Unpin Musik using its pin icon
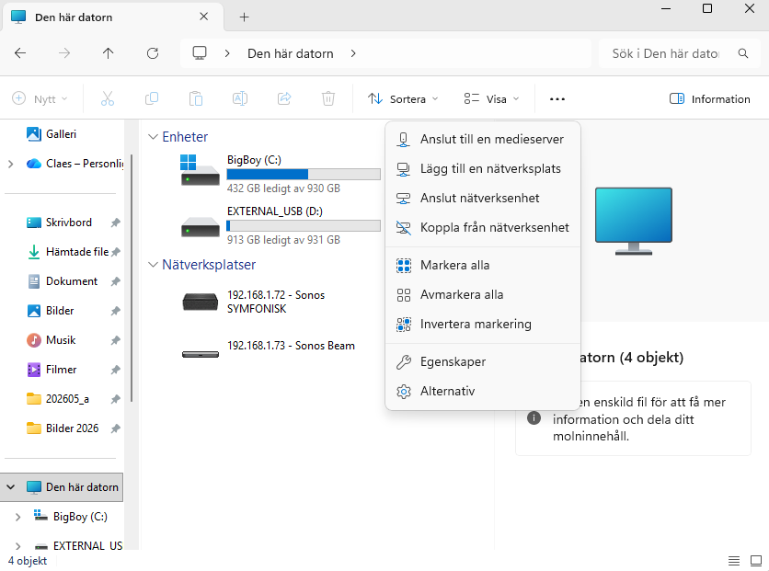Screen dimensions: 769x571 click(x=116, y=340)
